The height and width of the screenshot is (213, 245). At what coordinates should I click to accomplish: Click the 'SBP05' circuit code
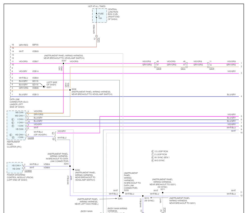35,45
